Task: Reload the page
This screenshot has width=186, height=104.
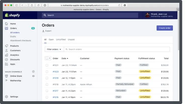Action: [119, 5]
